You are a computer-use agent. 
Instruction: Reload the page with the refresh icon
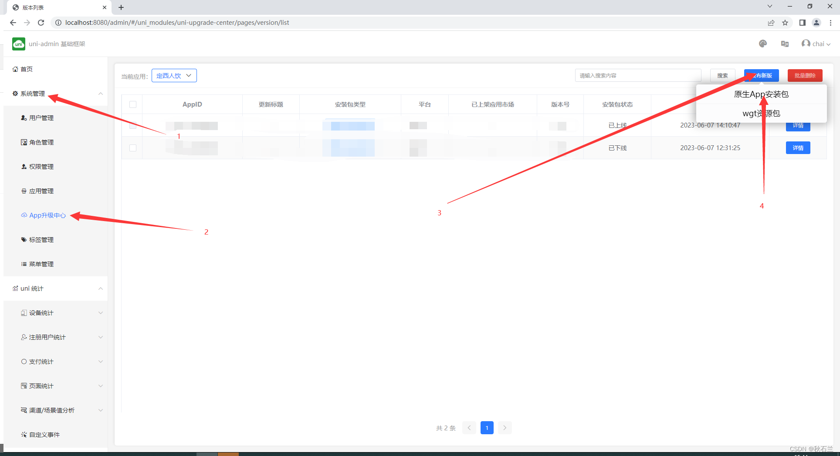coord(41,23)
